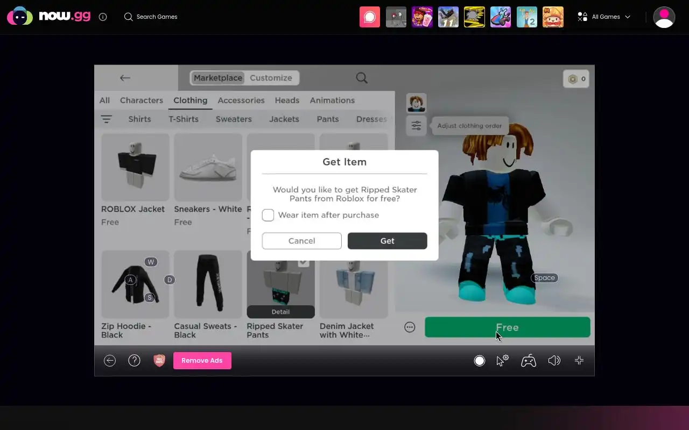Click the white circle record icon
Viewport: 689px width, 430px height.
tap(480, 361)
